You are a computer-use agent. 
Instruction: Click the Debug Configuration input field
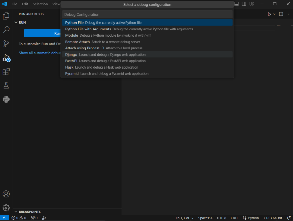point(147,14)
